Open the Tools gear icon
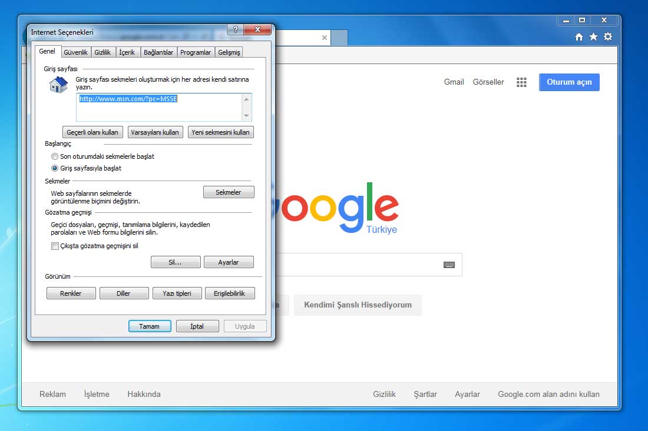Screen dimensions: 648x431 coord(608,37)
